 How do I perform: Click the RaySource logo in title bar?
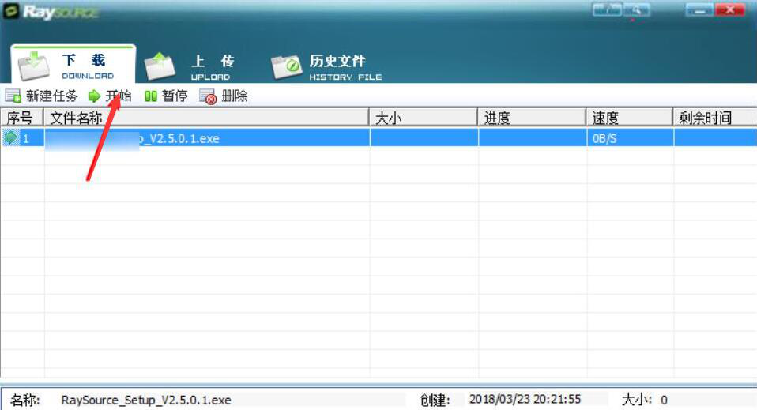click(x=51, y=12)
